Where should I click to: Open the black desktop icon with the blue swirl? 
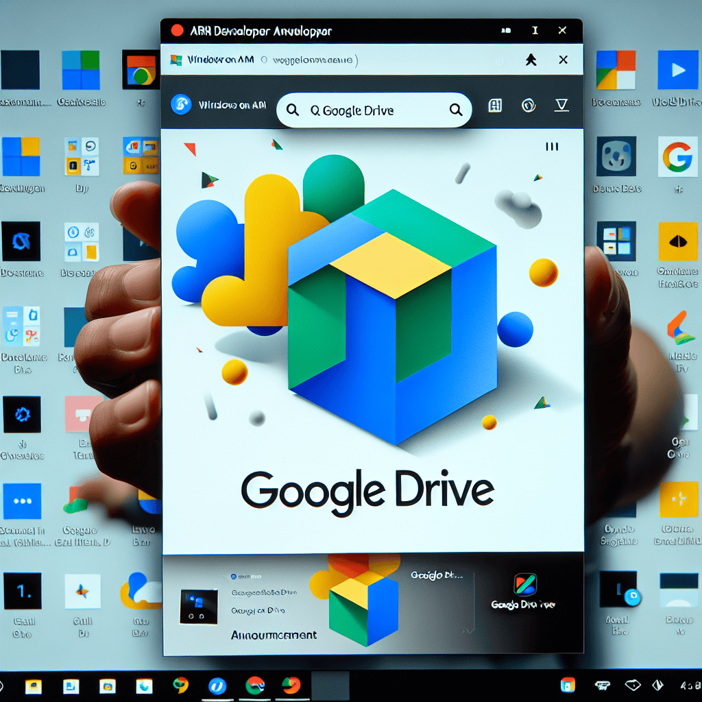pos(21,241)
